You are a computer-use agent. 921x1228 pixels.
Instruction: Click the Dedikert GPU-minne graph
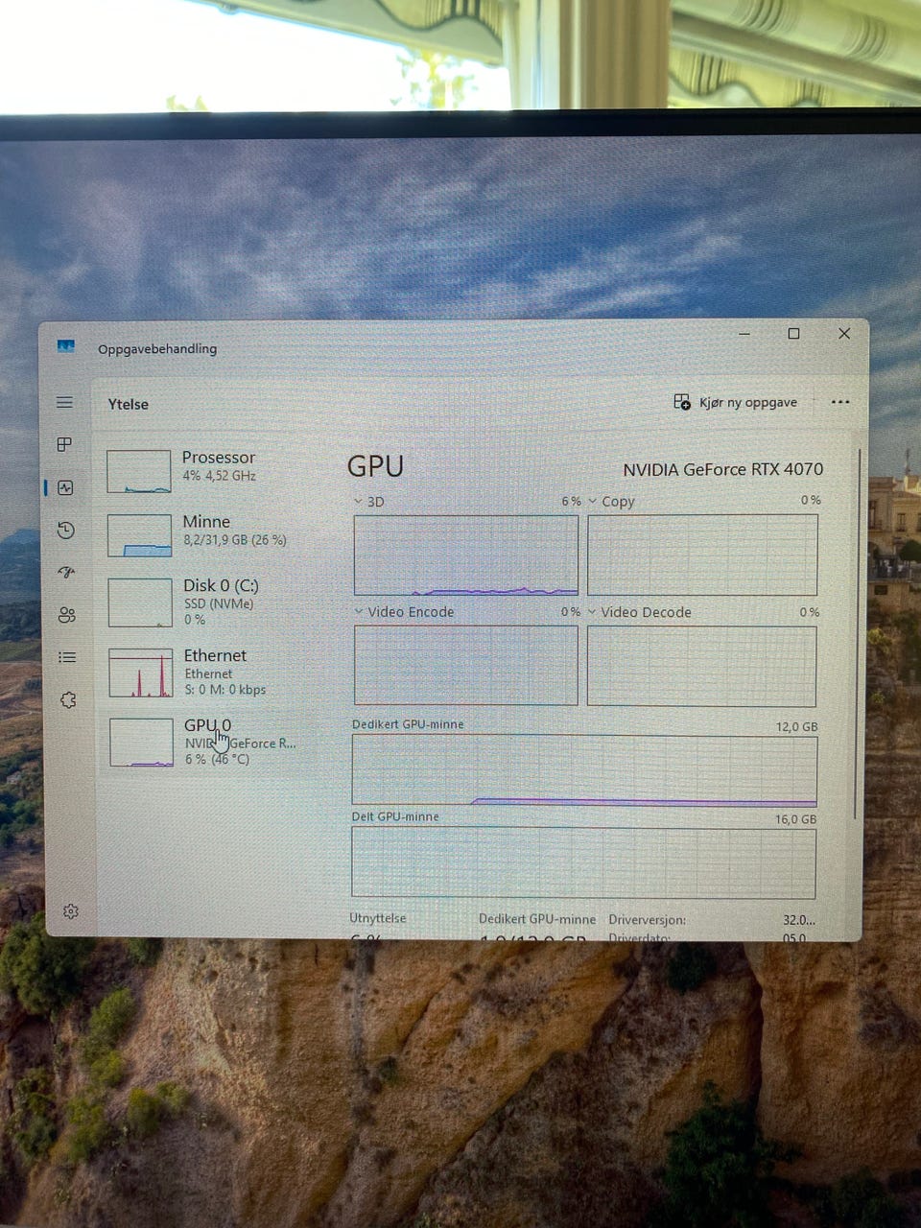click(x=584, y=770)
